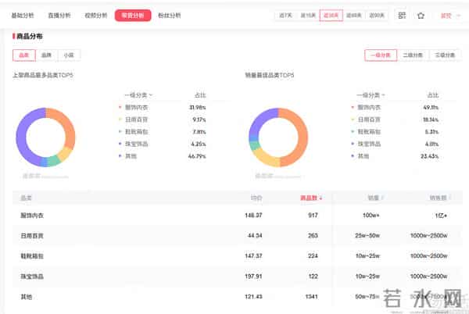
Task: Open the red-text dropdown beside the star icon
Action: pos(450,16)
